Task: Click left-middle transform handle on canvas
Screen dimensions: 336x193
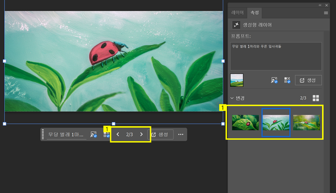Action: (4, 61)
